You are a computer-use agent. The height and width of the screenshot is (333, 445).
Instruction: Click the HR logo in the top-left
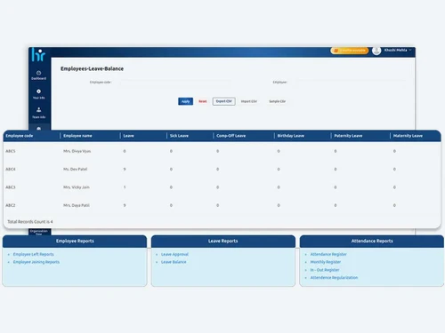coord(38,55)
